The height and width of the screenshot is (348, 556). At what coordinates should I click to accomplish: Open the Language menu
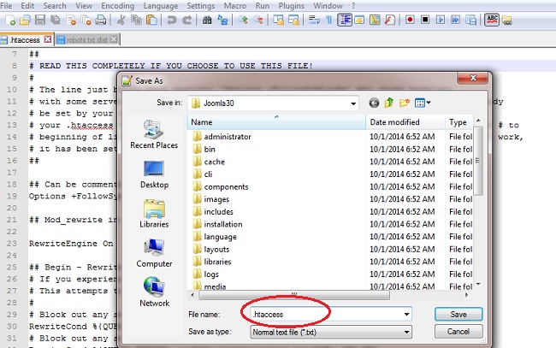click(x=161, y=6)
